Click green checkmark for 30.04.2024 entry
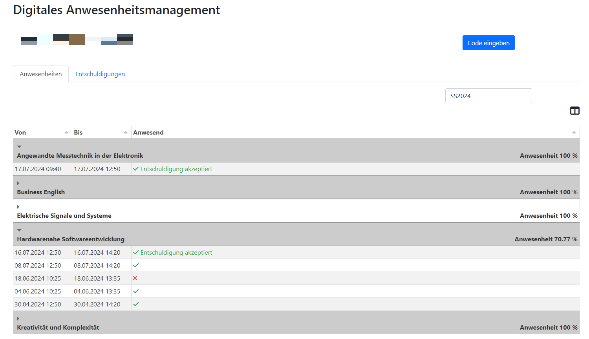Screen dimensions: 589x339 [x=136, y=304]
